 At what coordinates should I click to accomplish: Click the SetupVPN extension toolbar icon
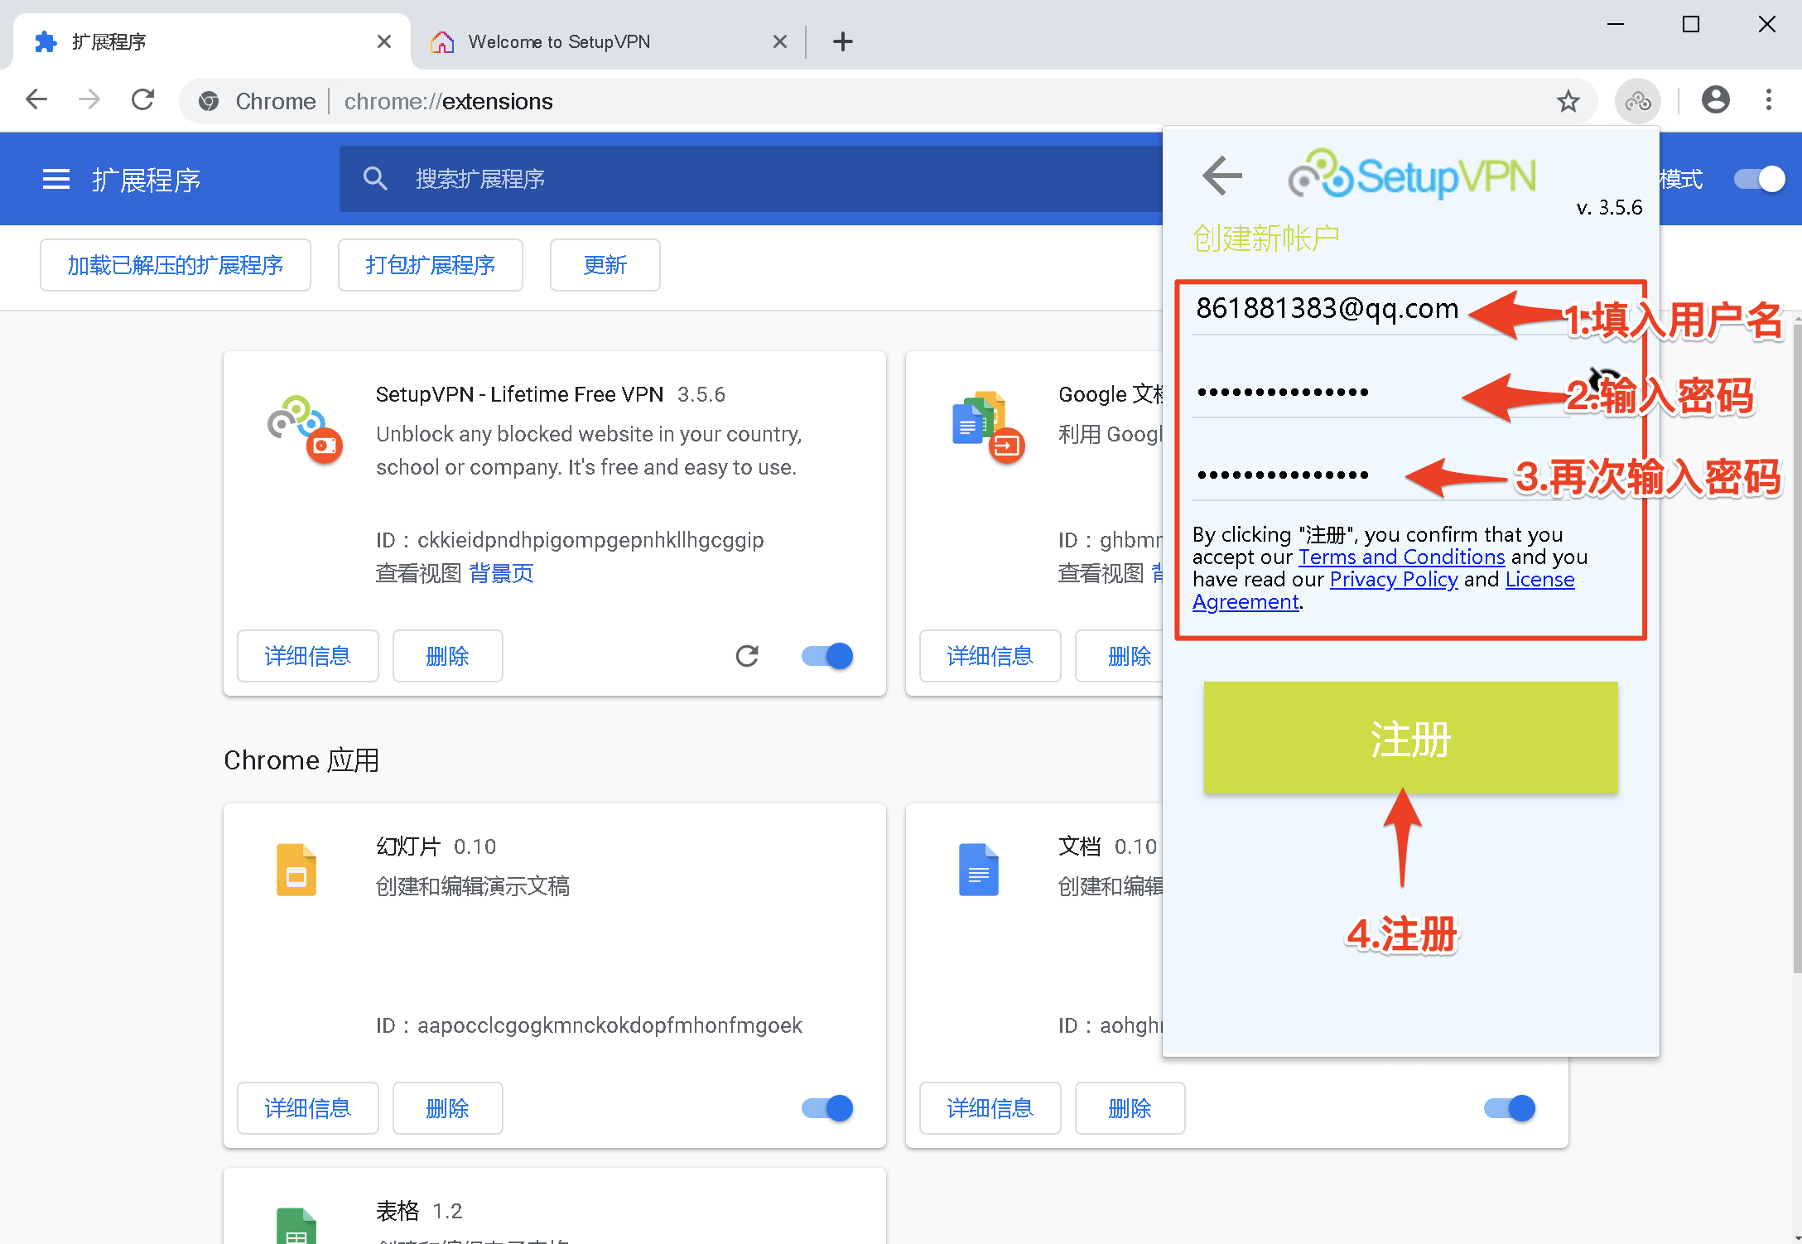point(1637,101)
